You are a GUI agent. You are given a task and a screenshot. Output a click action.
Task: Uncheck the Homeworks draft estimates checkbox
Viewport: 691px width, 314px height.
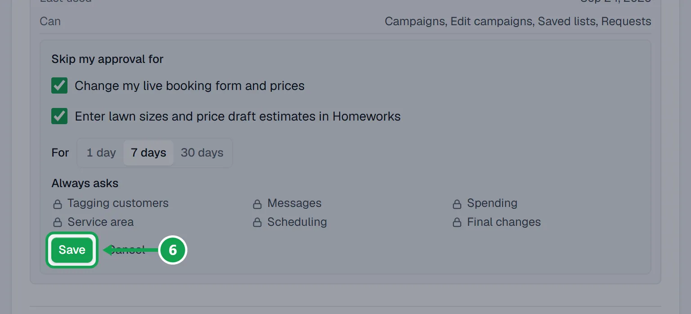[x=59, y=116]
